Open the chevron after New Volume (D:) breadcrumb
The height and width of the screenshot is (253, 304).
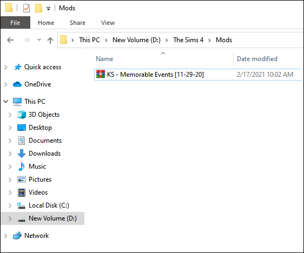(167, 41)
